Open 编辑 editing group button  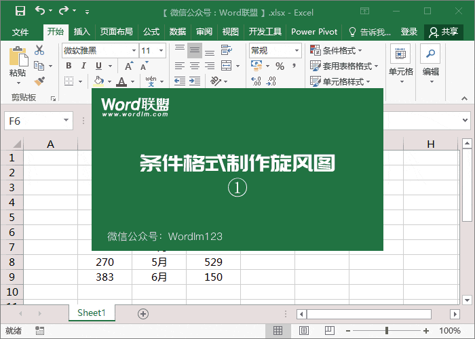point(431,64)
